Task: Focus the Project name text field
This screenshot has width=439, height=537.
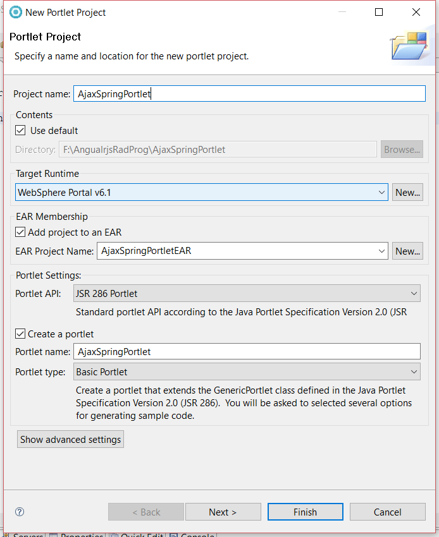Action: [x=249, y=94]
